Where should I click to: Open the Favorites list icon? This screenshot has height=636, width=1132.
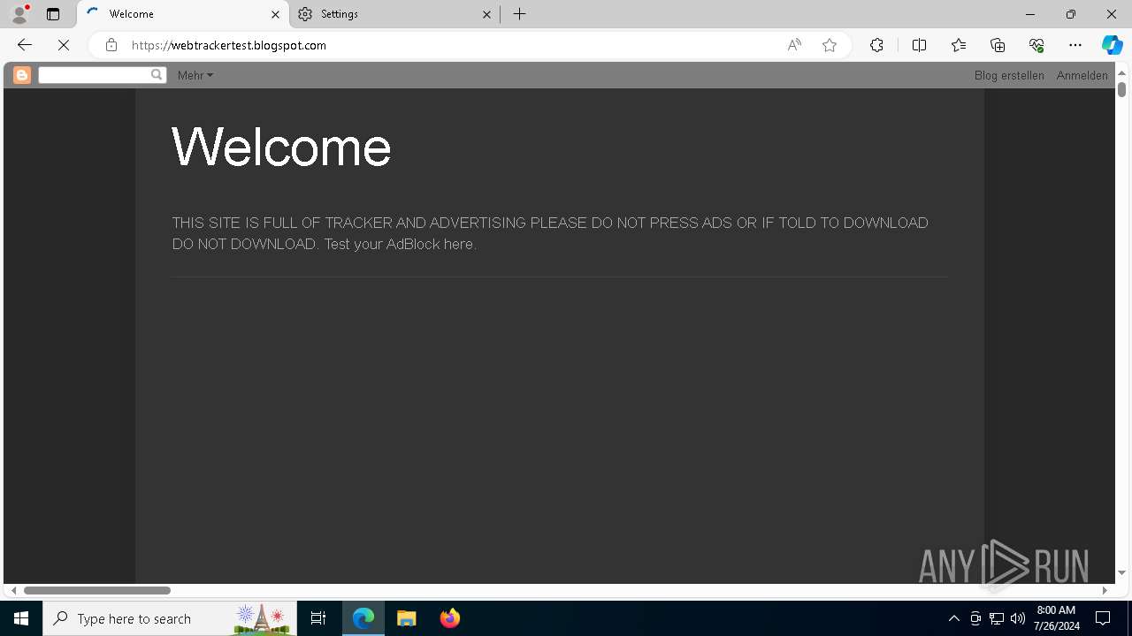click(959, 45)
